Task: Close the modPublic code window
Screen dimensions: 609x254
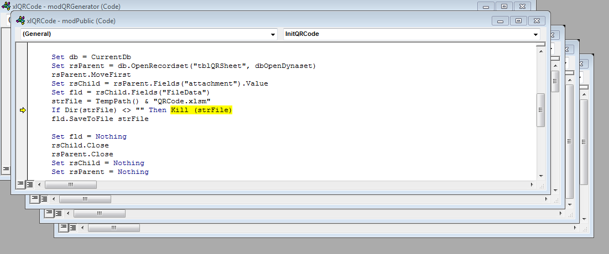Action: click(536, 21)
